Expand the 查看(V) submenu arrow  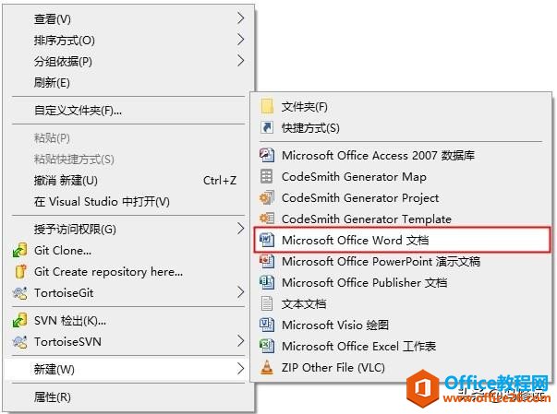pyautogui.click(x=241, y=18)
